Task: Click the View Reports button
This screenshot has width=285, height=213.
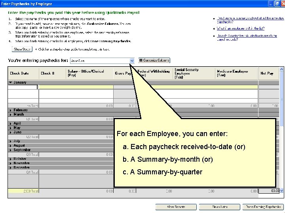Action: tap(176, 207)
